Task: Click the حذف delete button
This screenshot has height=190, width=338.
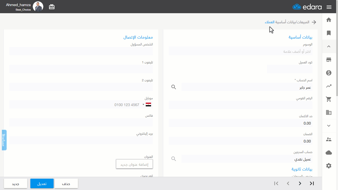Action: [x=66, y=184]
